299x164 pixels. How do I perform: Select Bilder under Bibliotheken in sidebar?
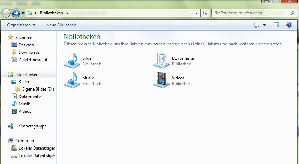pyautogui.click(x=24, y=82)
